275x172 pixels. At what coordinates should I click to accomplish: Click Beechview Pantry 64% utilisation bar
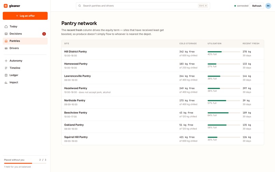click(224, 113)
